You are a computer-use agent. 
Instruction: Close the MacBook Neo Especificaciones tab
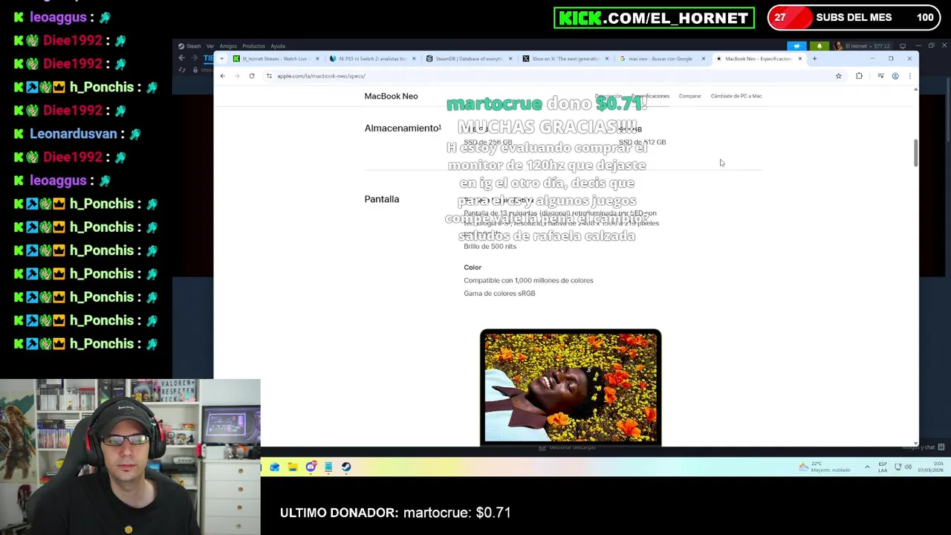pyautogui.click(x=800, y=59)
